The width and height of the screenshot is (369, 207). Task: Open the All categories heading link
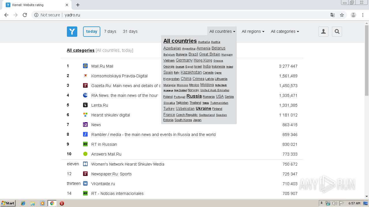[81, 50]
